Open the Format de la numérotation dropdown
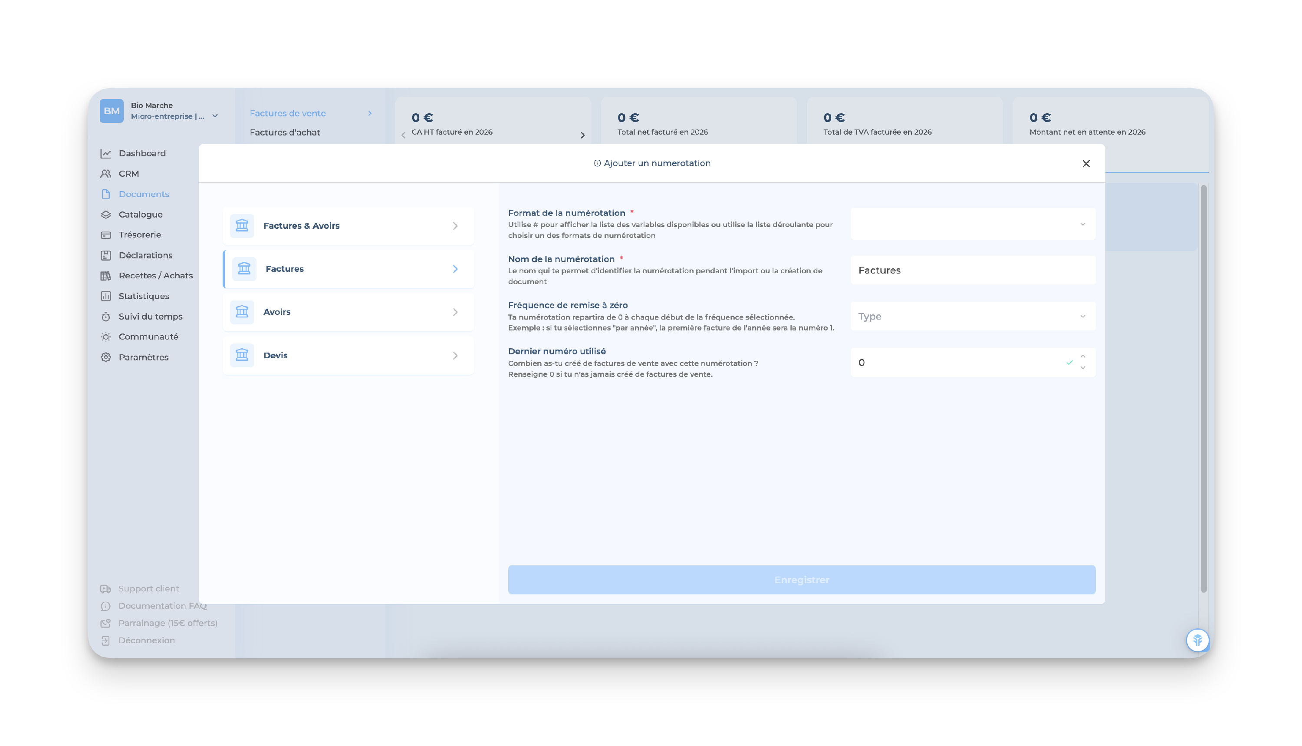The image size is (1302, 746). 972,224
